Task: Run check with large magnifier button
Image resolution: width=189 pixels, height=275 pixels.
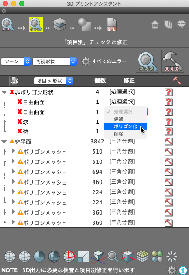Action: click(148, 61)
